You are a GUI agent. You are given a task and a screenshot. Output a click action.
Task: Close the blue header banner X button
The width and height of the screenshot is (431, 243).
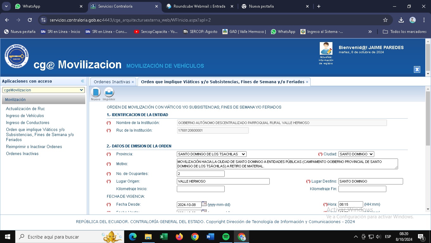[417, 70]
